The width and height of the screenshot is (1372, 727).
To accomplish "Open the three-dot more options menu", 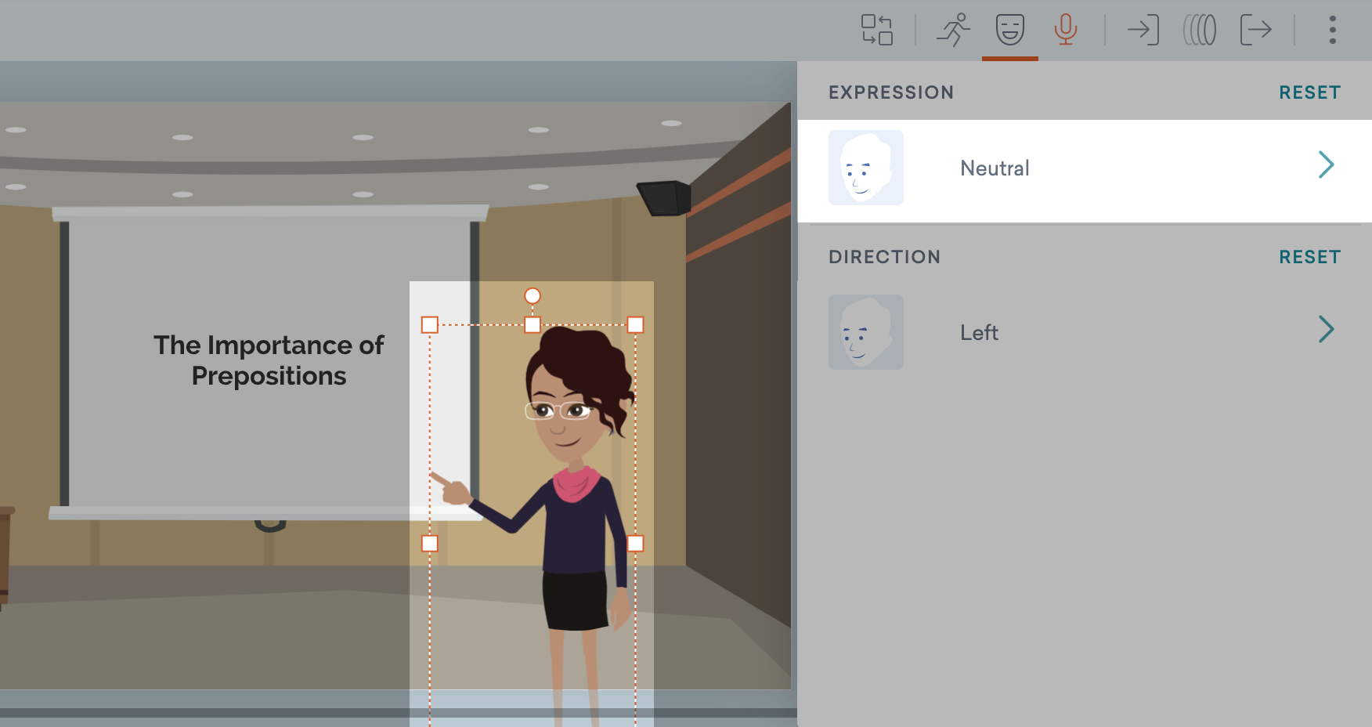I will (x=1332, y=30).
